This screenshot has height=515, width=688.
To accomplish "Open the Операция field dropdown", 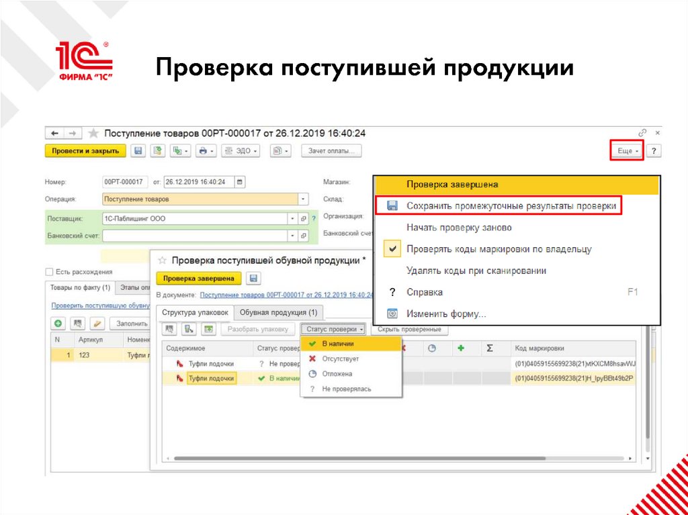I will coord(302,199).
